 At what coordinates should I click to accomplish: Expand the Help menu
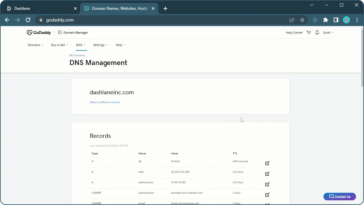pyautogui.click(x=121, y=45)
